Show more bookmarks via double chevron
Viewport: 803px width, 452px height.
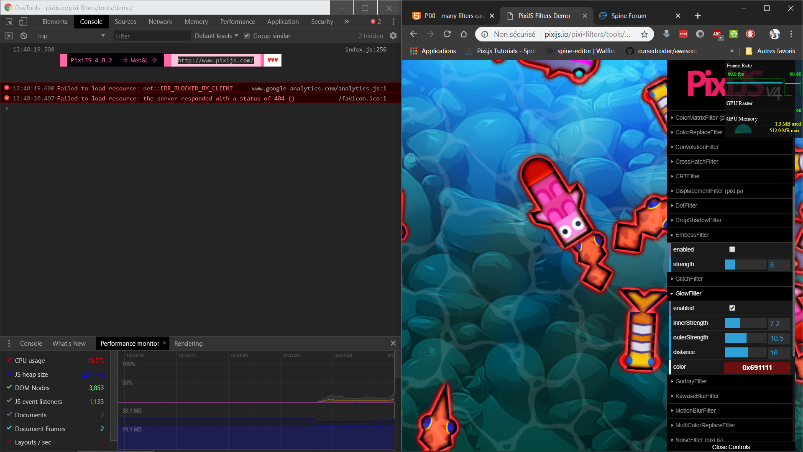(731, 51)
